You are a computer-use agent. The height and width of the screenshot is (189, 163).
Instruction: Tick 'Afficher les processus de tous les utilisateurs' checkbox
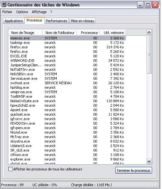tap(10, 169)
